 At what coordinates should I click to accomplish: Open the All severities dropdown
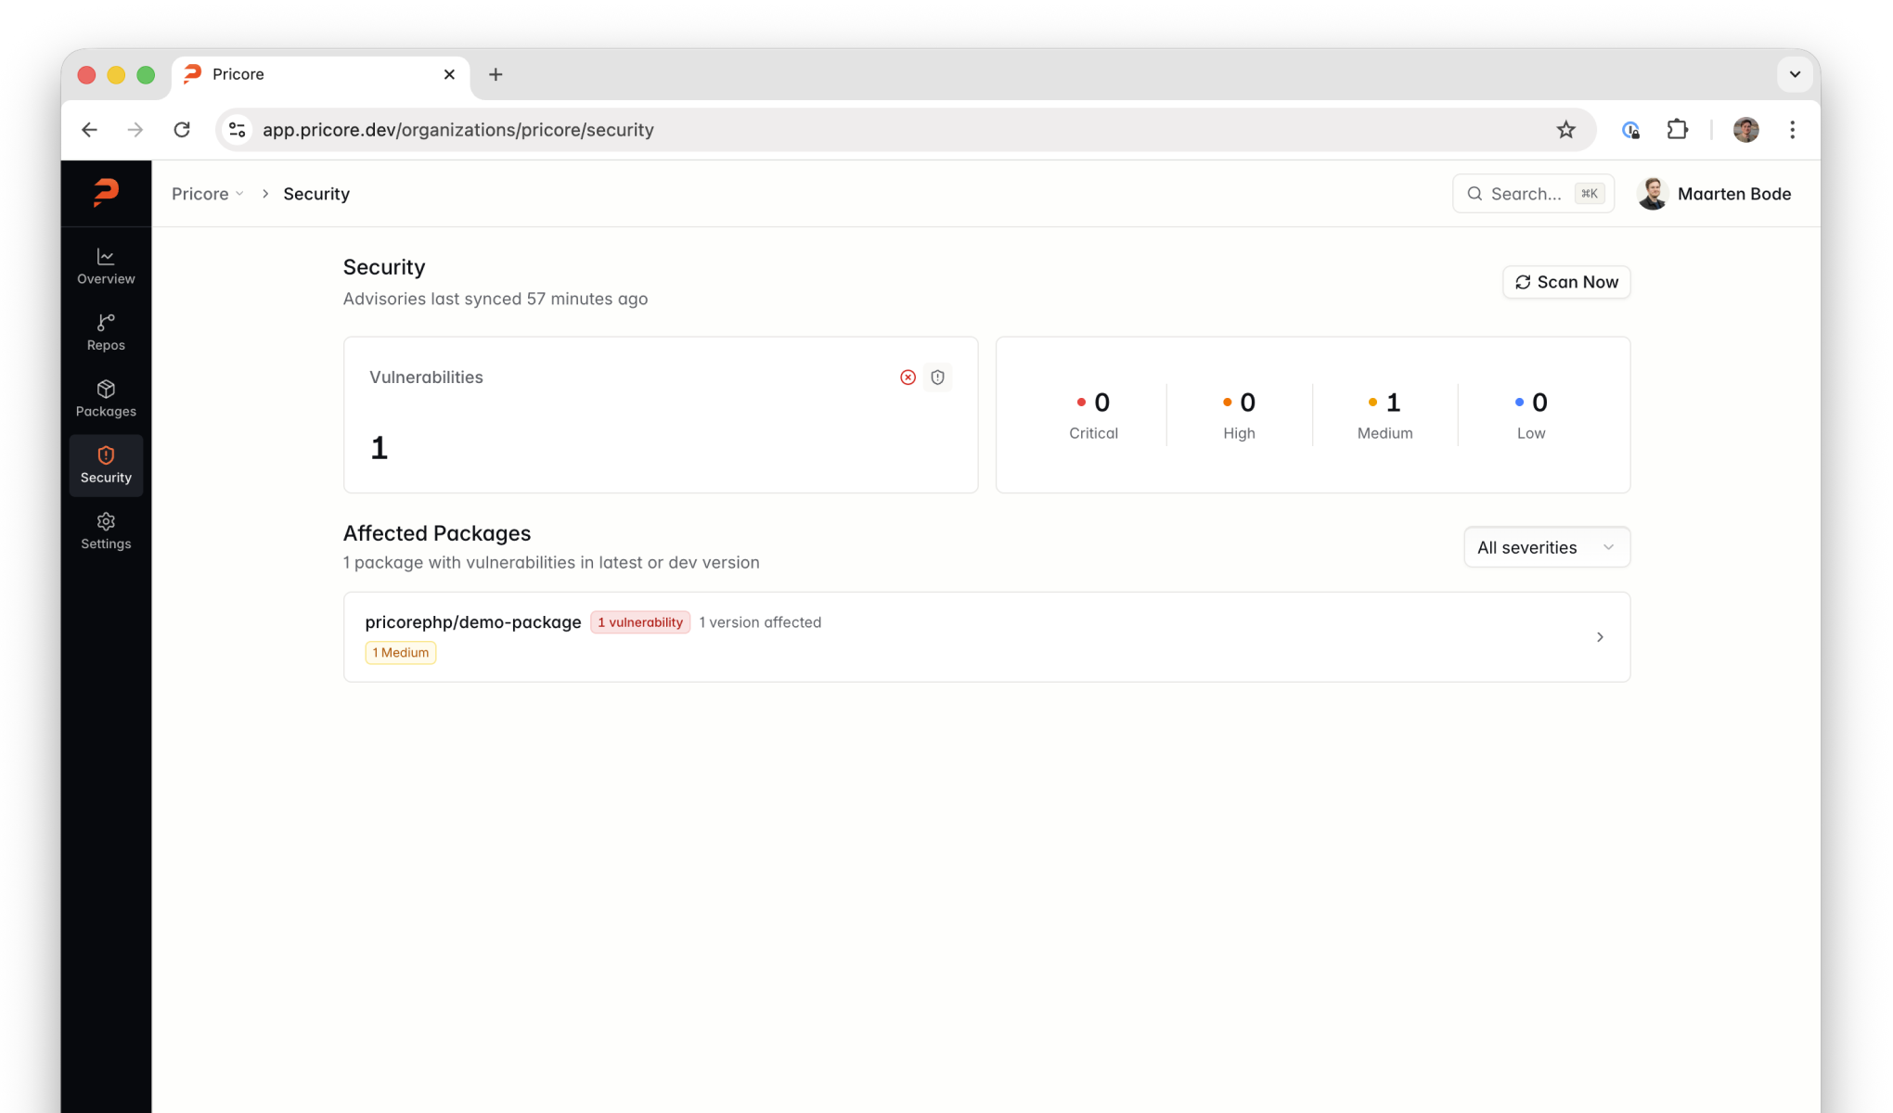(x=1546, y=547)
